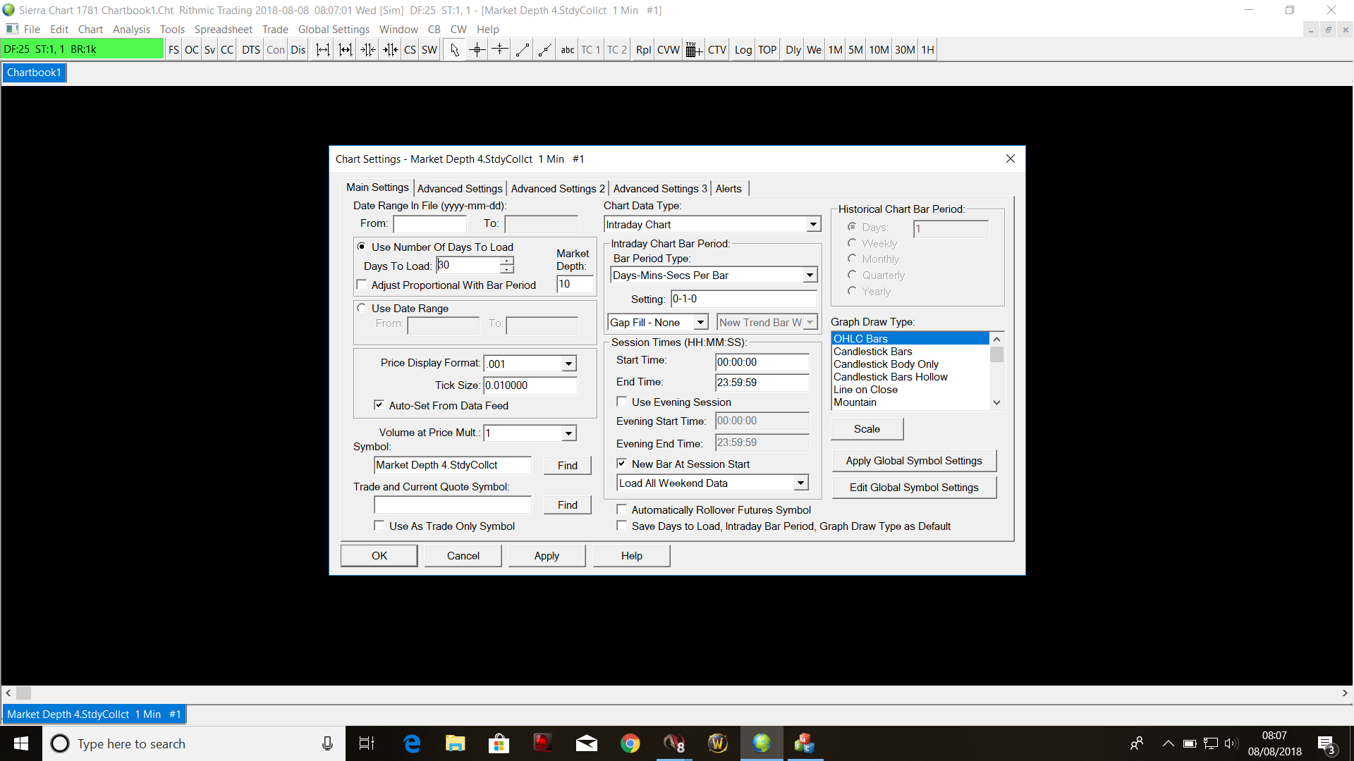
Task: Select the Use Date Range radio button
Action: [362, 308]
